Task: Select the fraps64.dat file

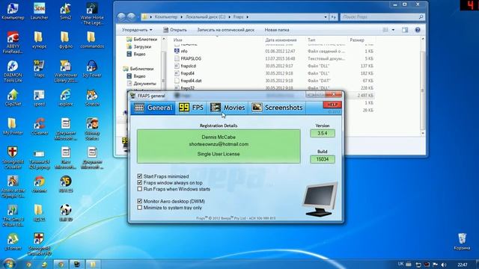Action: click(x=191, y=81)
